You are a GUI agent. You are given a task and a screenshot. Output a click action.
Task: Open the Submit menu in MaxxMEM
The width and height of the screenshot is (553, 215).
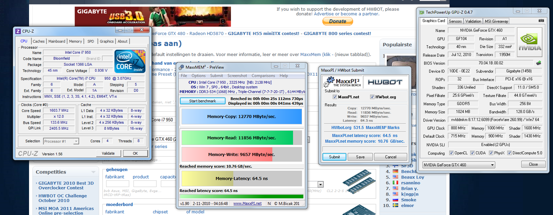click(x=216, y=76)
